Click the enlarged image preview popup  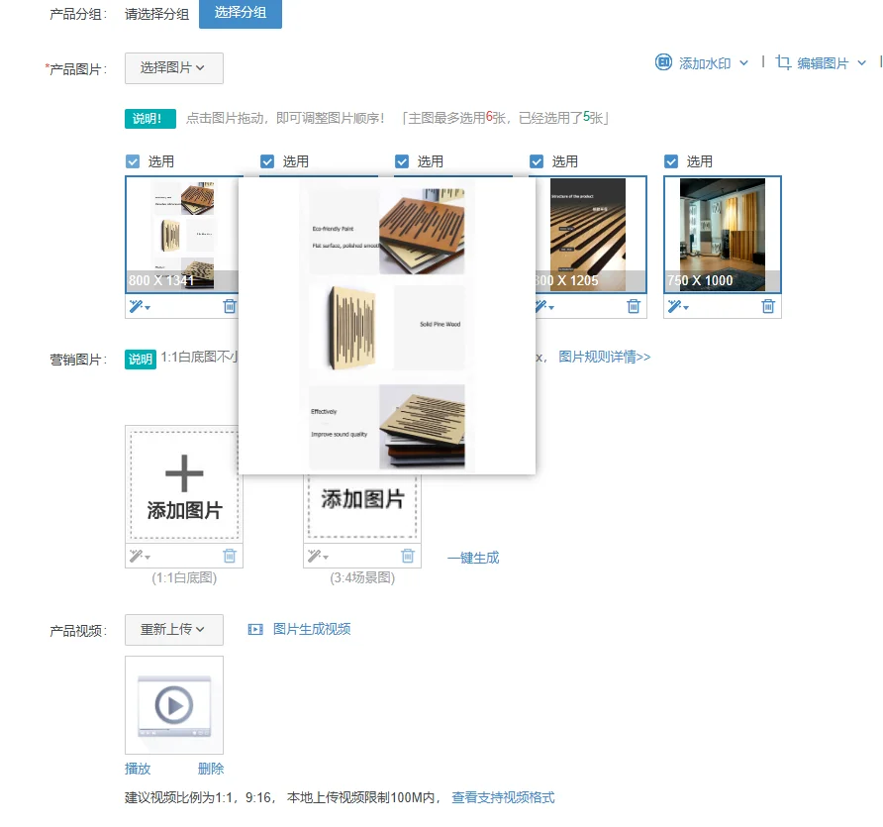(387, 326)
